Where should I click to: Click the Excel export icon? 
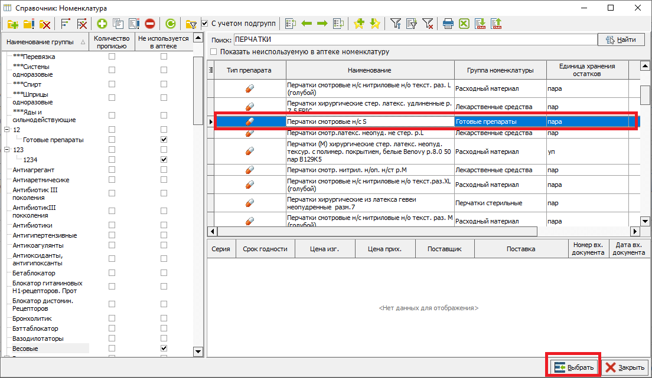click(464, 24)
